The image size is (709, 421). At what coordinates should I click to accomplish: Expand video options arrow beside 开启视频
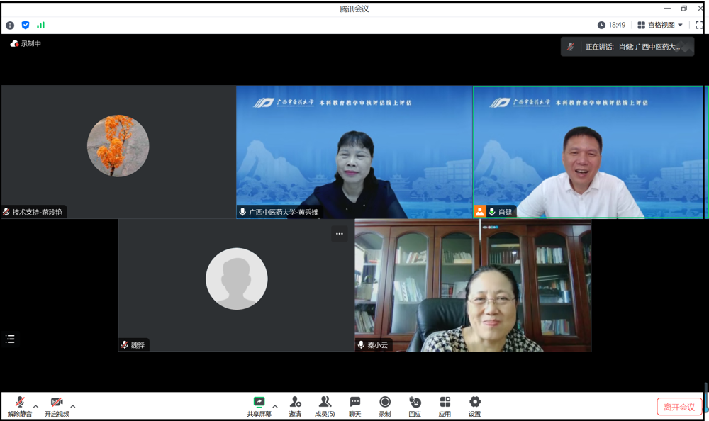tap(73, 406)
